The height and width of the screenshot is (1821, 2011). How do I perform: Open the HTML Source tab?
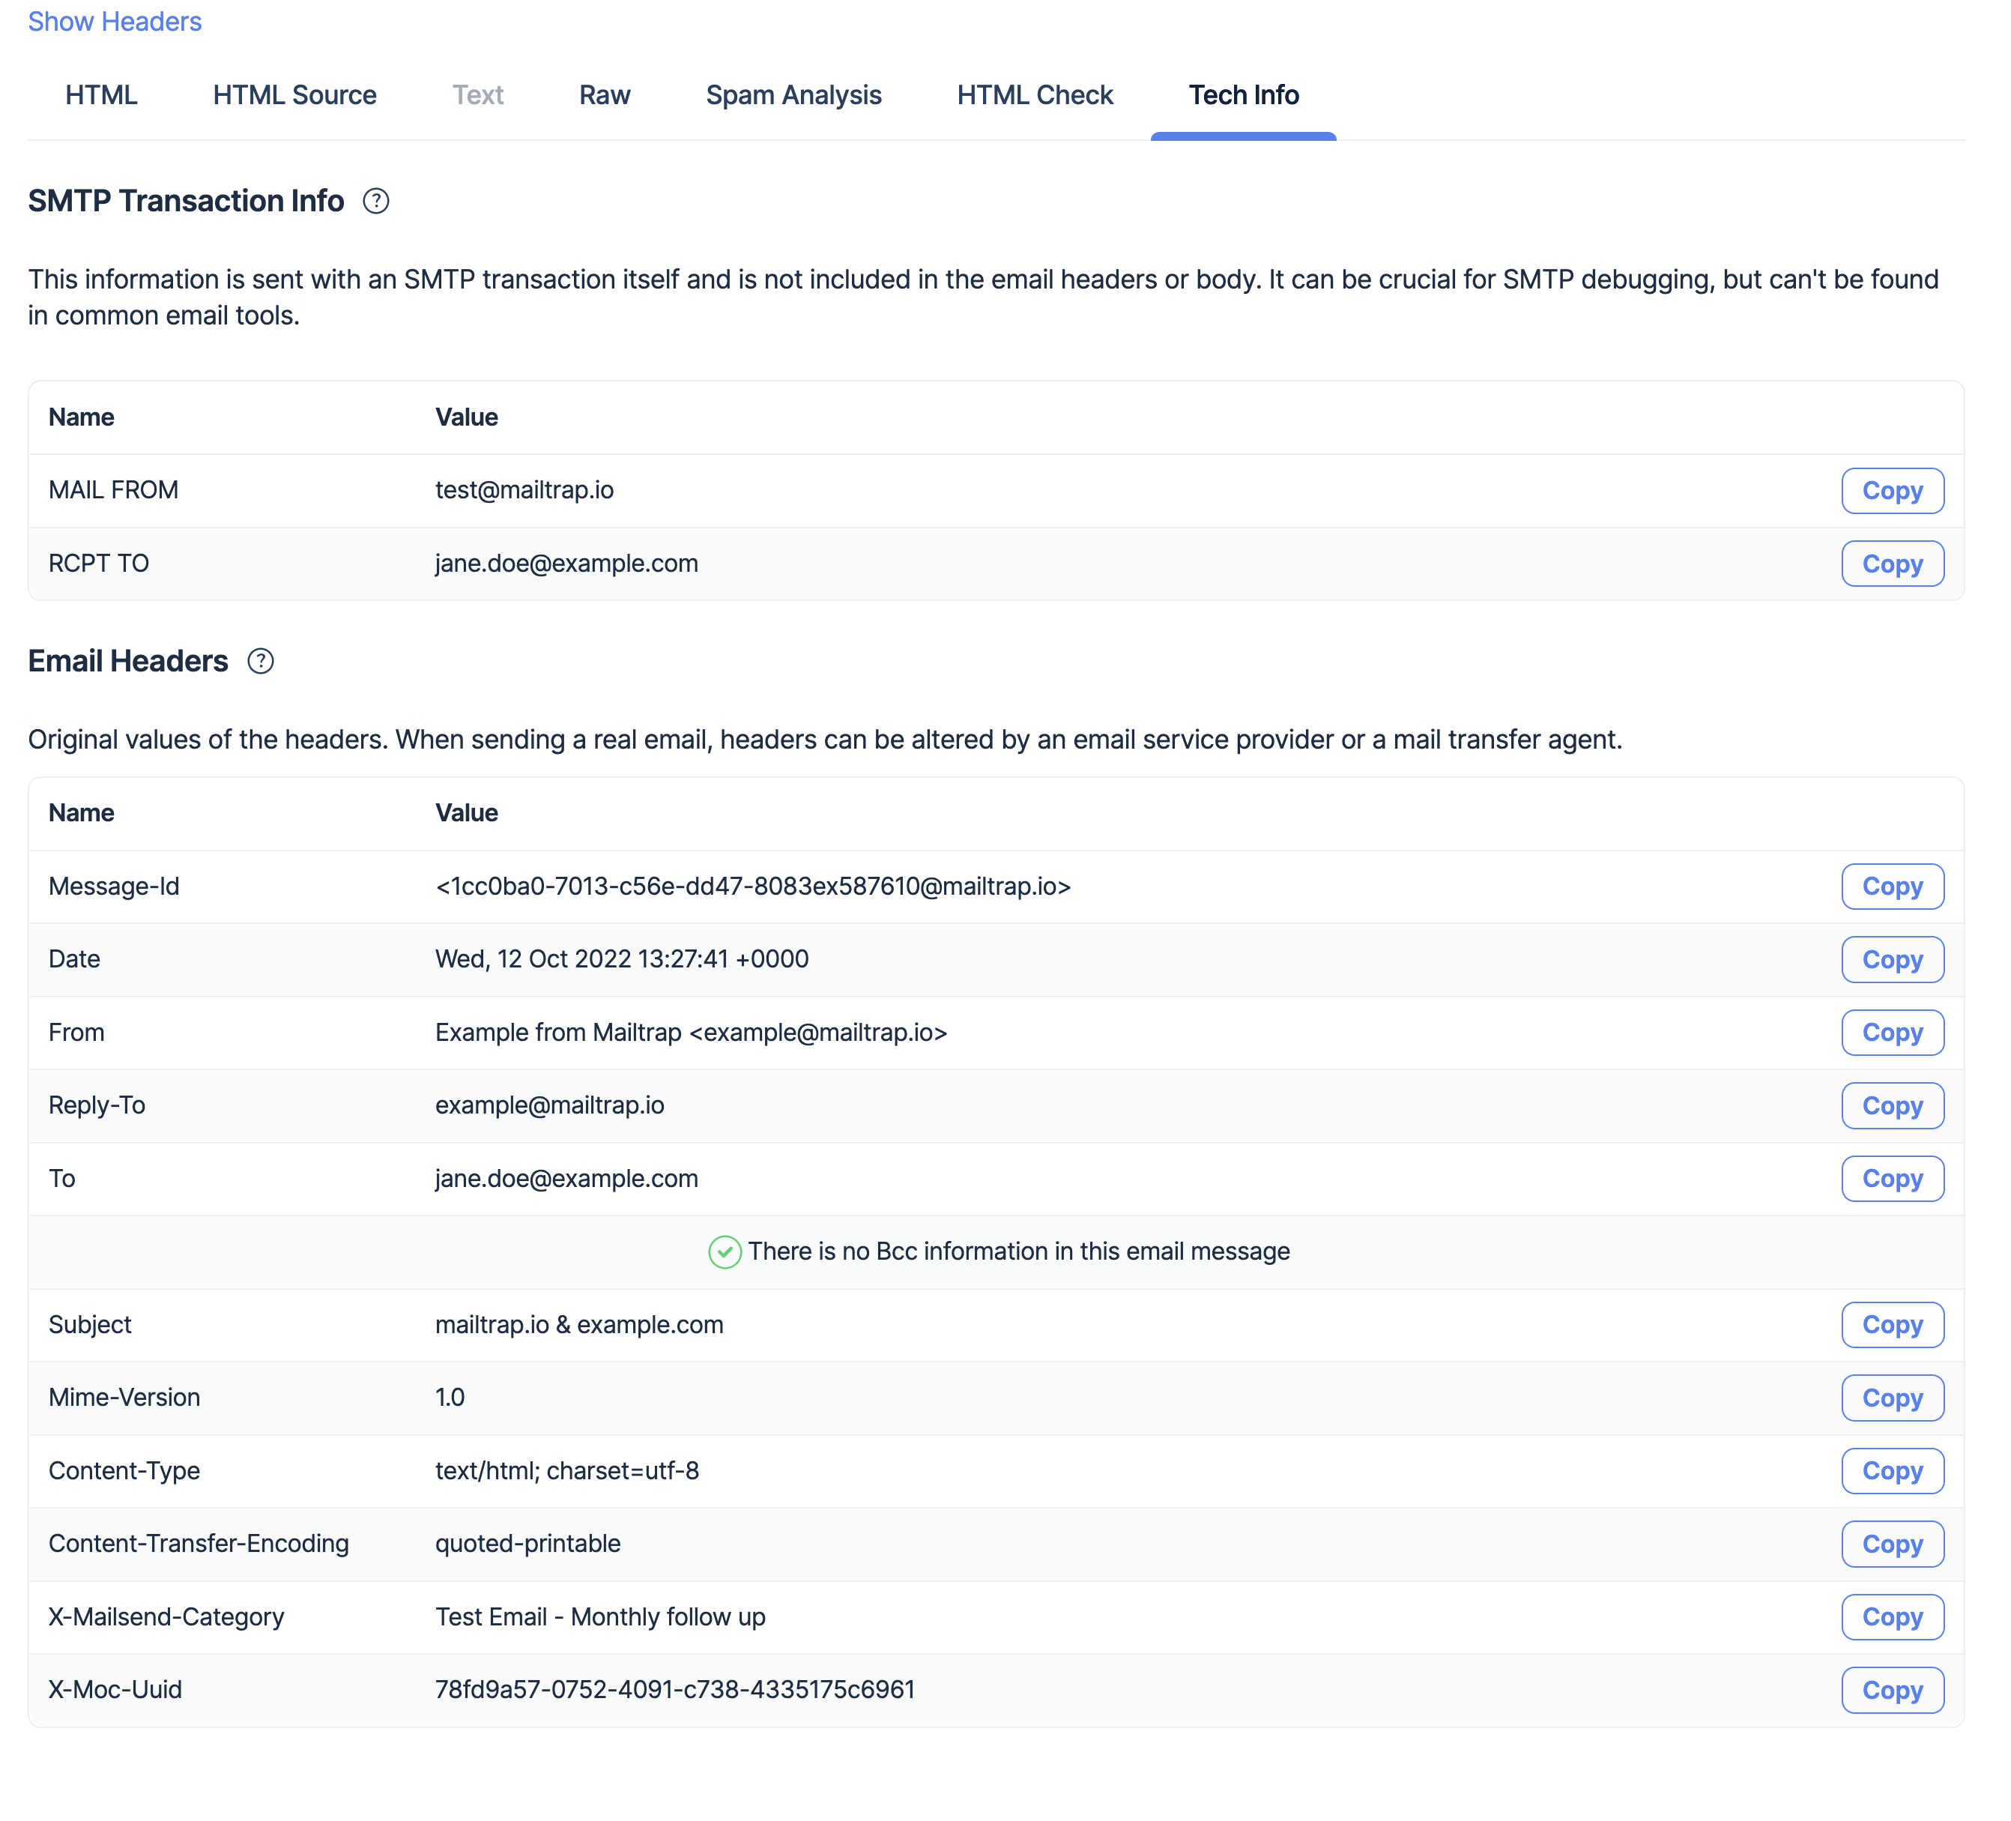(x=294, y=94)
